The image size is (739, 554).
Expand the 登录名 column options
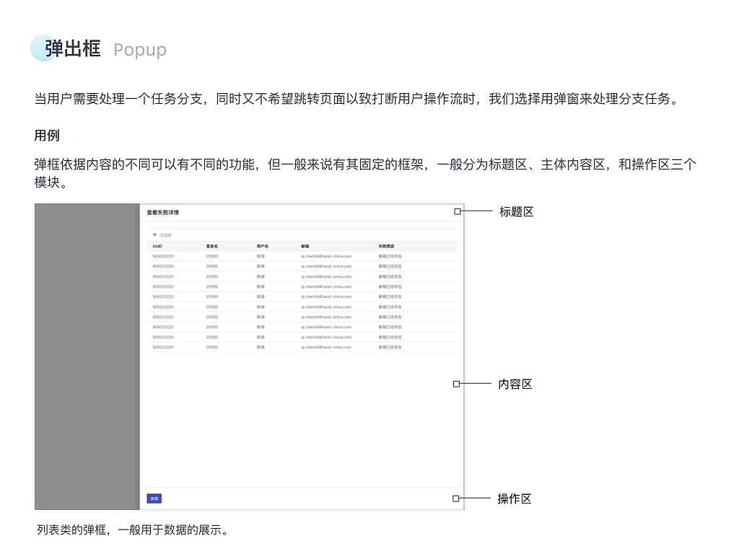tap(211, 245)
